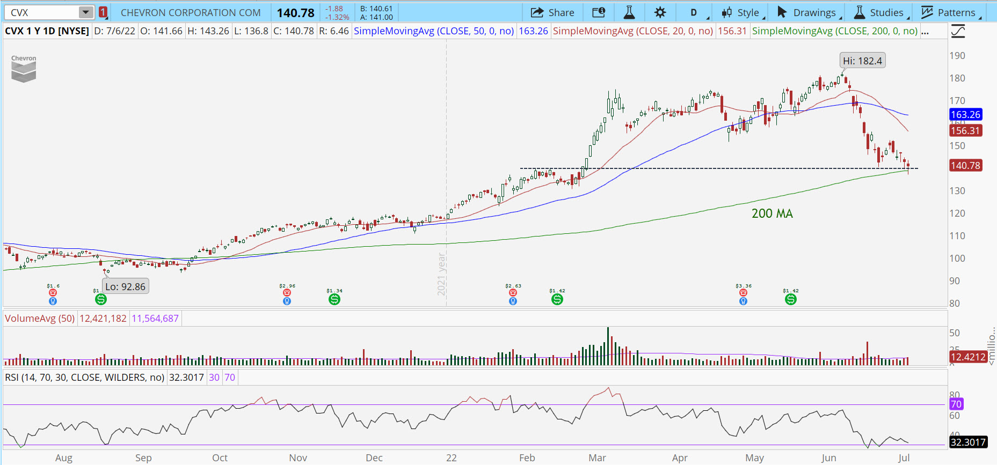
Task: Click the flask Edit Studies icon
Action: tap(629, 12)
